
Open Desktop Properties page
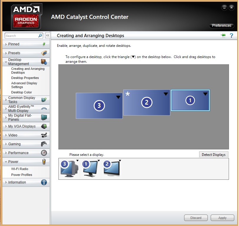25,78
